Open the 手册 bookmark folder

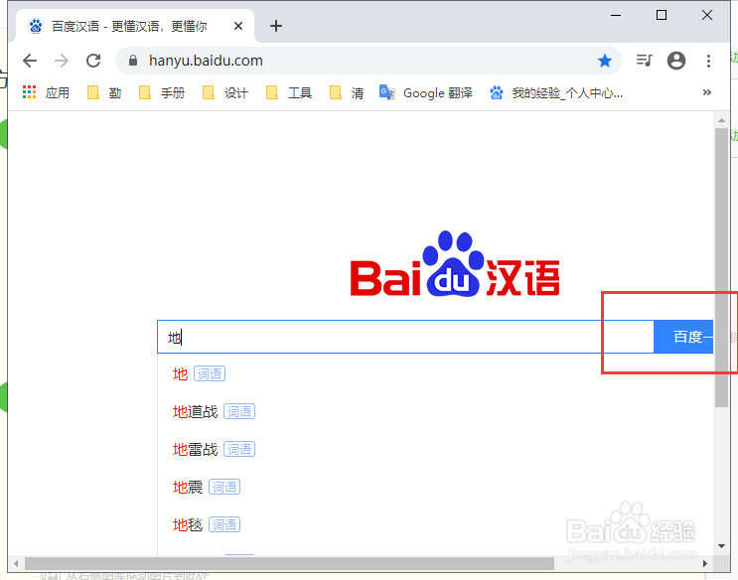162,92
